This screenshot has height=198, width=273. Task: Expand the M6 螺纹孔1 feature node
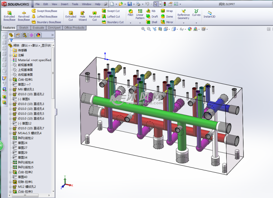(x=10, y=90)
